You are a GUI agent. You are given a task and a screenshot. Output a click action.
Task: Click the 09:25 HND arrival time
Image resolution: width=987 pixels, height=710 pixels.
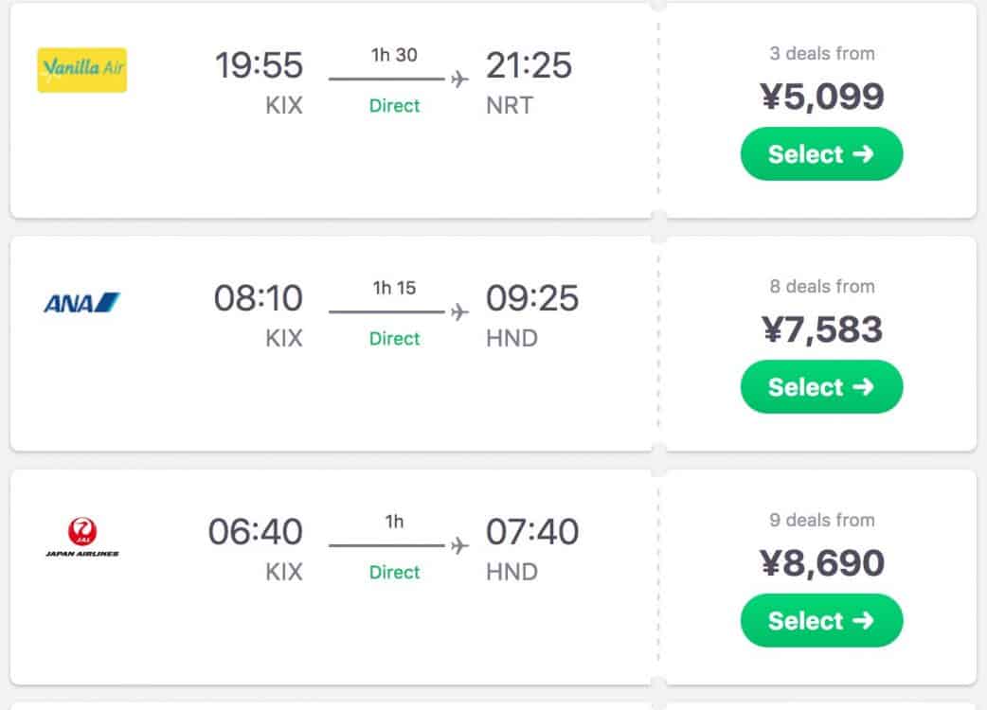coord(531,299)
